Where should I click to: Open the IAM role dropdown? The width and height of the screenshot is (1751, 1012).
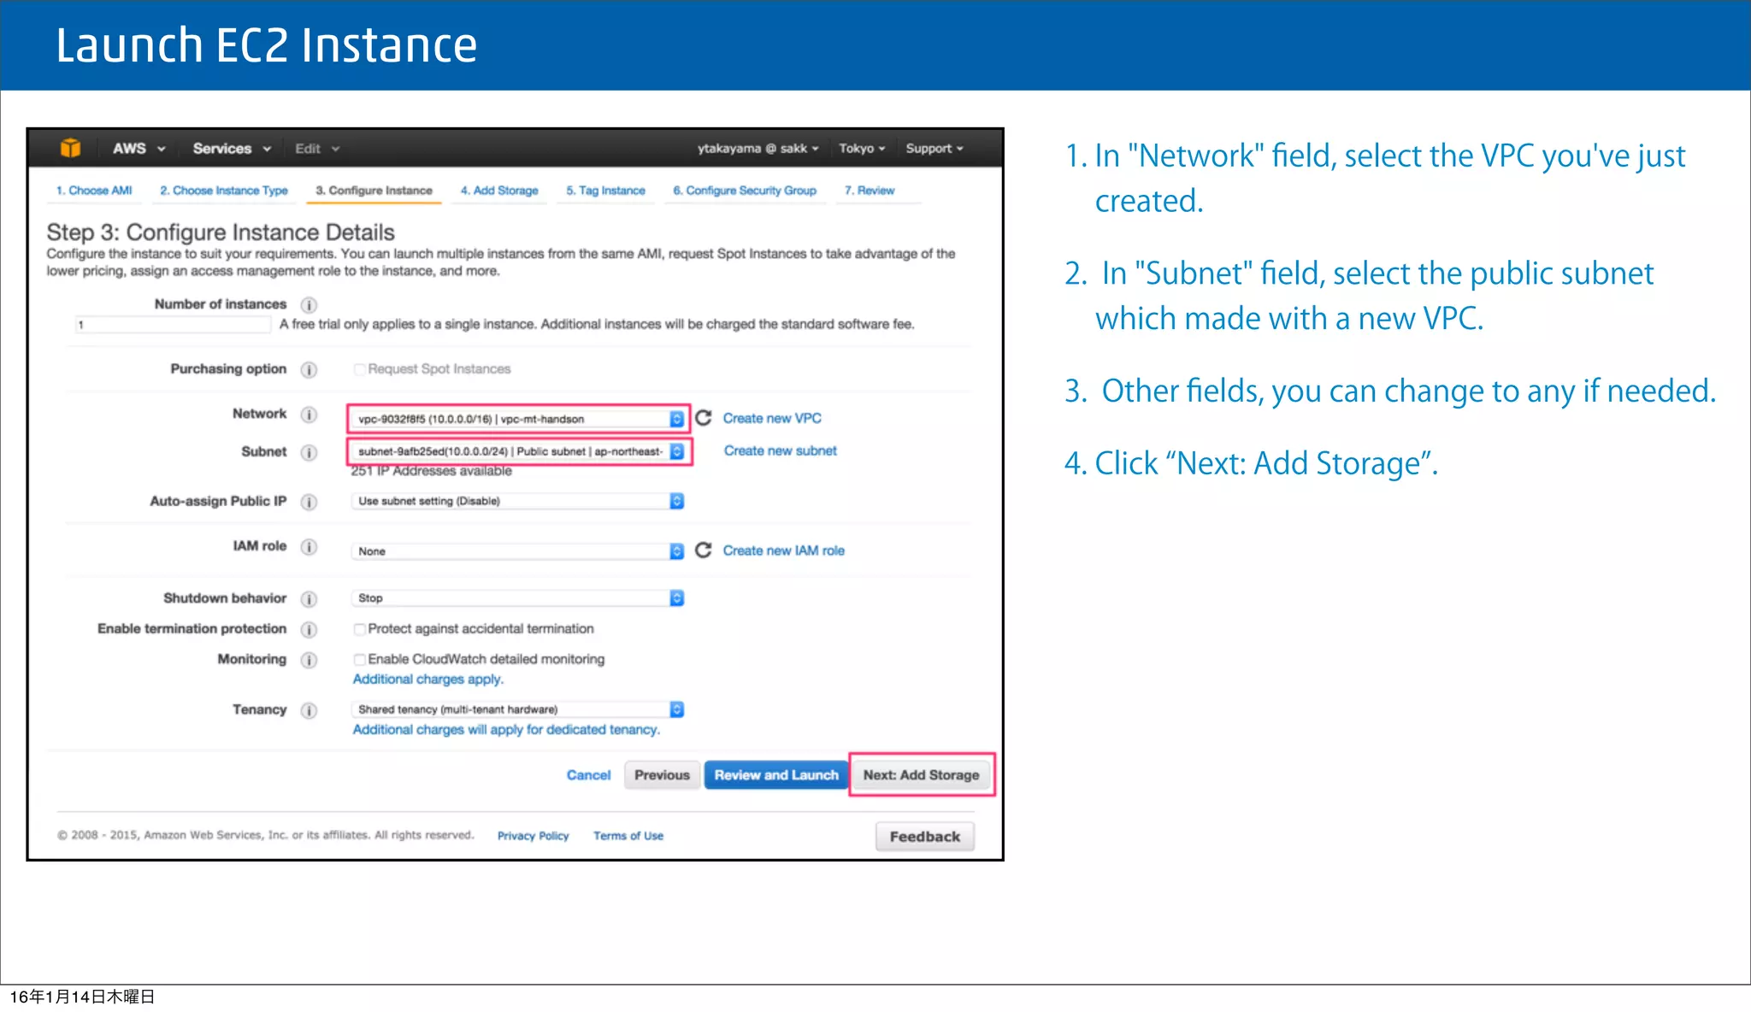tap(518, 551)
